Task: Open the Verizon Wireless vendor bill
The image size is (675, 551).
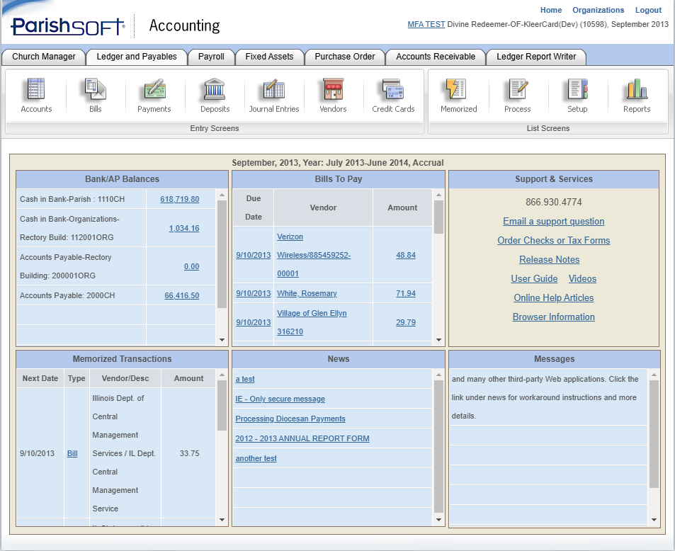Action: click(x=313, y=255)
